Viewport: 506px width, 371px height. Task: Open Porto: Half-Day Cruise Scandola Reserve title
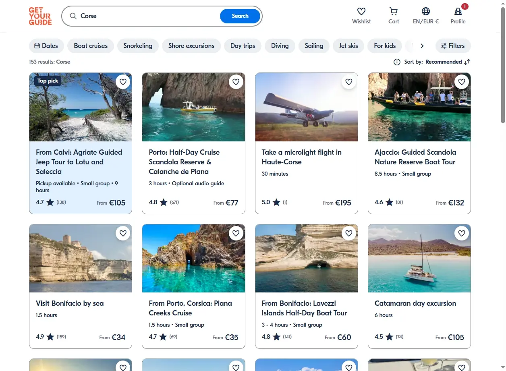(x=184, y=162)
